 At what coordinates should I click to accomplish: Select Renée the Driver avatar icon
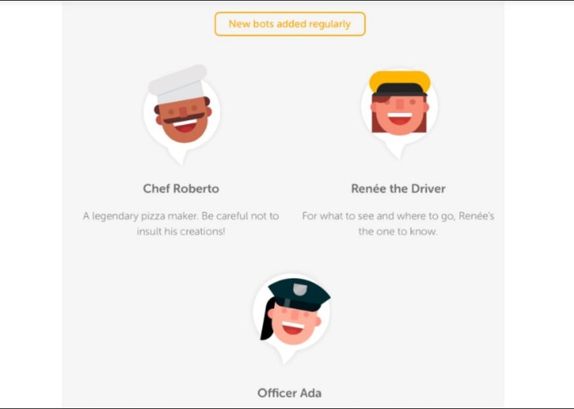399,114
